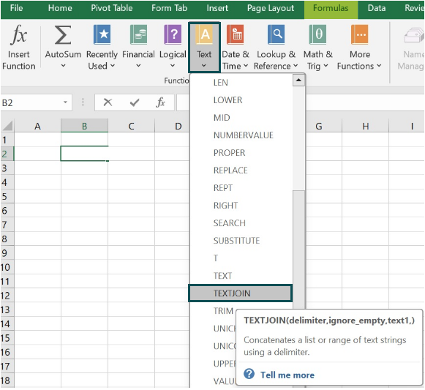Select TEXTJOIN from the functions list

pos(241,293)
